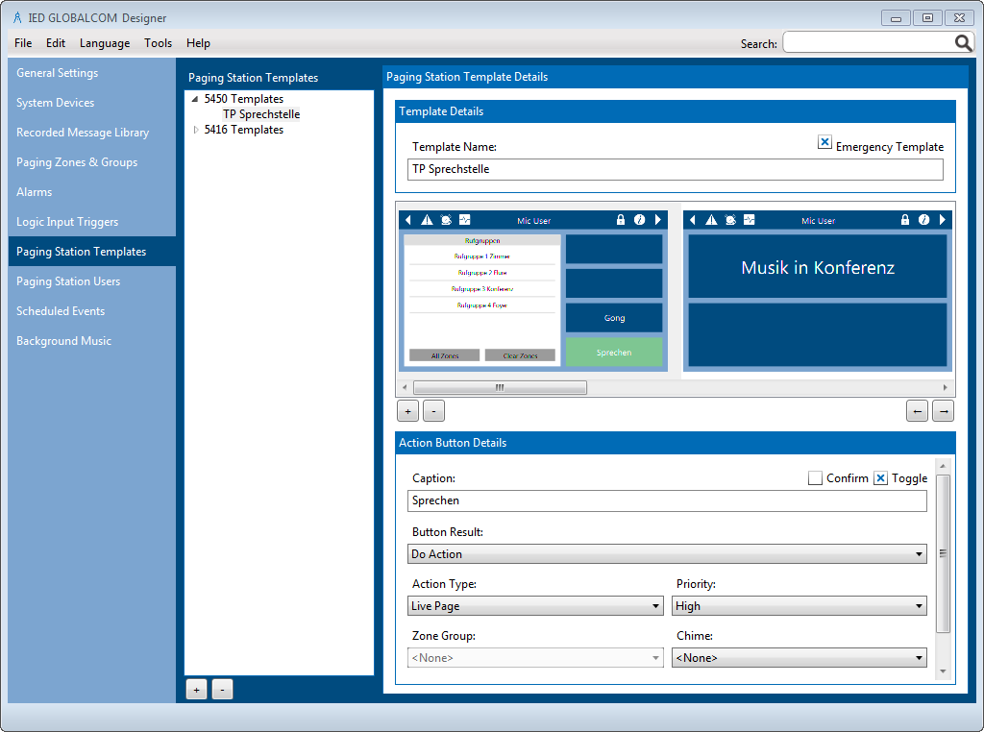Remove paging station template with minus button

click(222, 689)
